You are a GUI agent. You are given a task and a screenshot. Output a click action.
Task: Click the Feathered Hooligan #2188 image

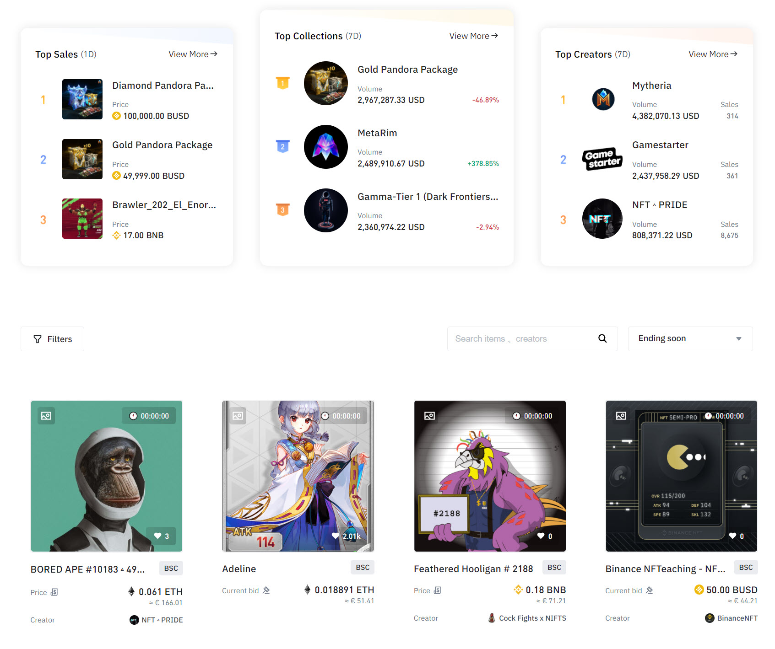pyautogui.click(x=490, y=476)
